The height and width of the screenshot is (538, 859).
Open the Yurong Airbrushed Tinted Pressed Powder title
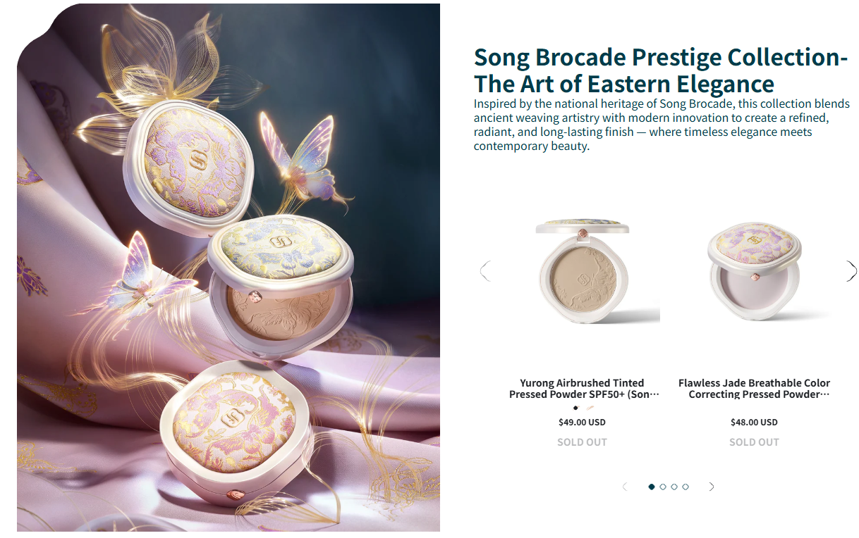click(x=583, y=389)
